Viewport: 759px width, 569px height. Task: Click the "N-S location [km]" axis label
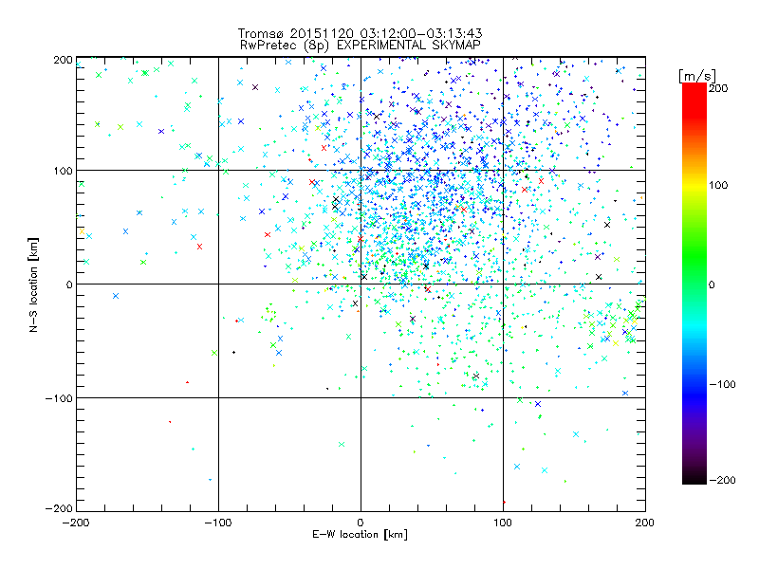tap(33, 285)
